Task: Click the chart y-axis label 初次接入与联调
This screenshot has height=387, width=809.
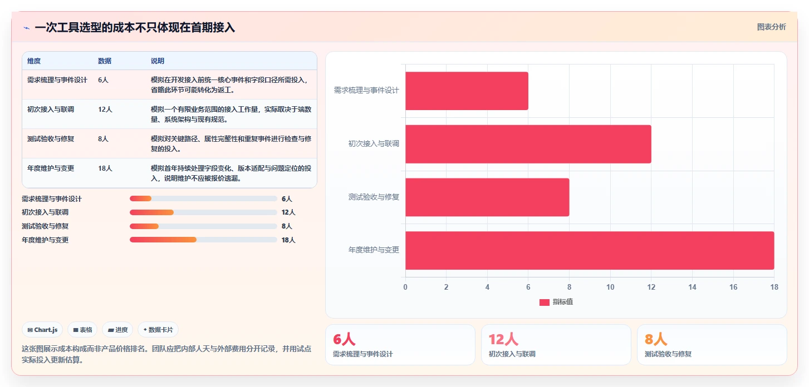Action: tap(374, 143)
